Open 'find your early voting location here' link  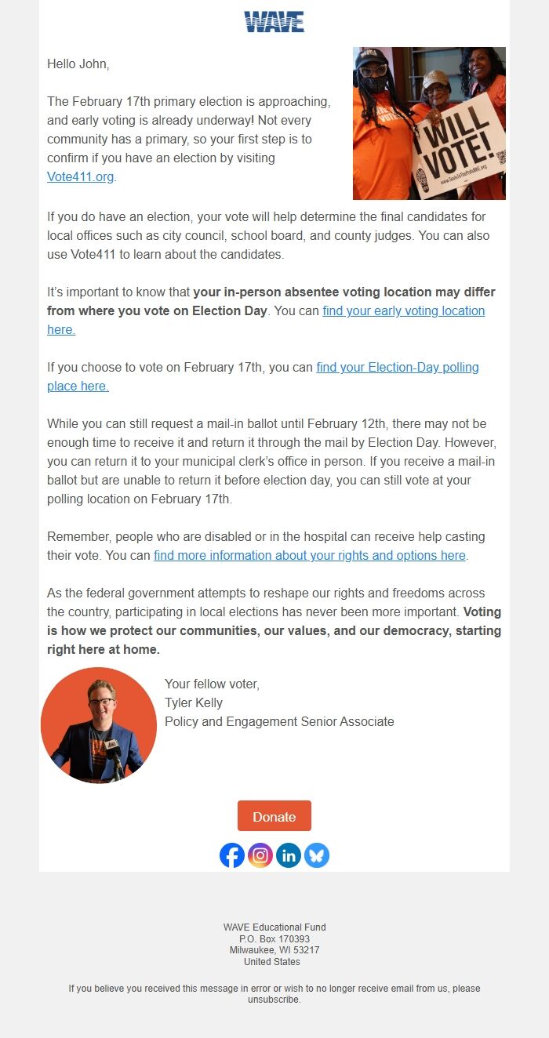403,310
